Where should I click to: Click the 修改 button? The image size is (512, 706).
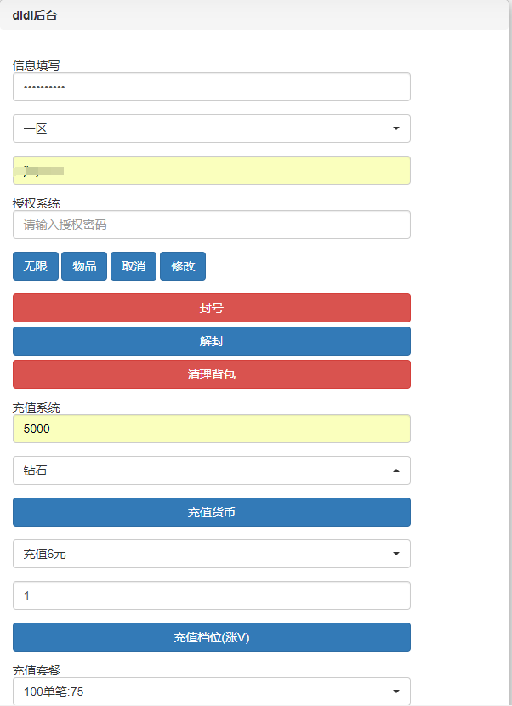click(183, 266)
